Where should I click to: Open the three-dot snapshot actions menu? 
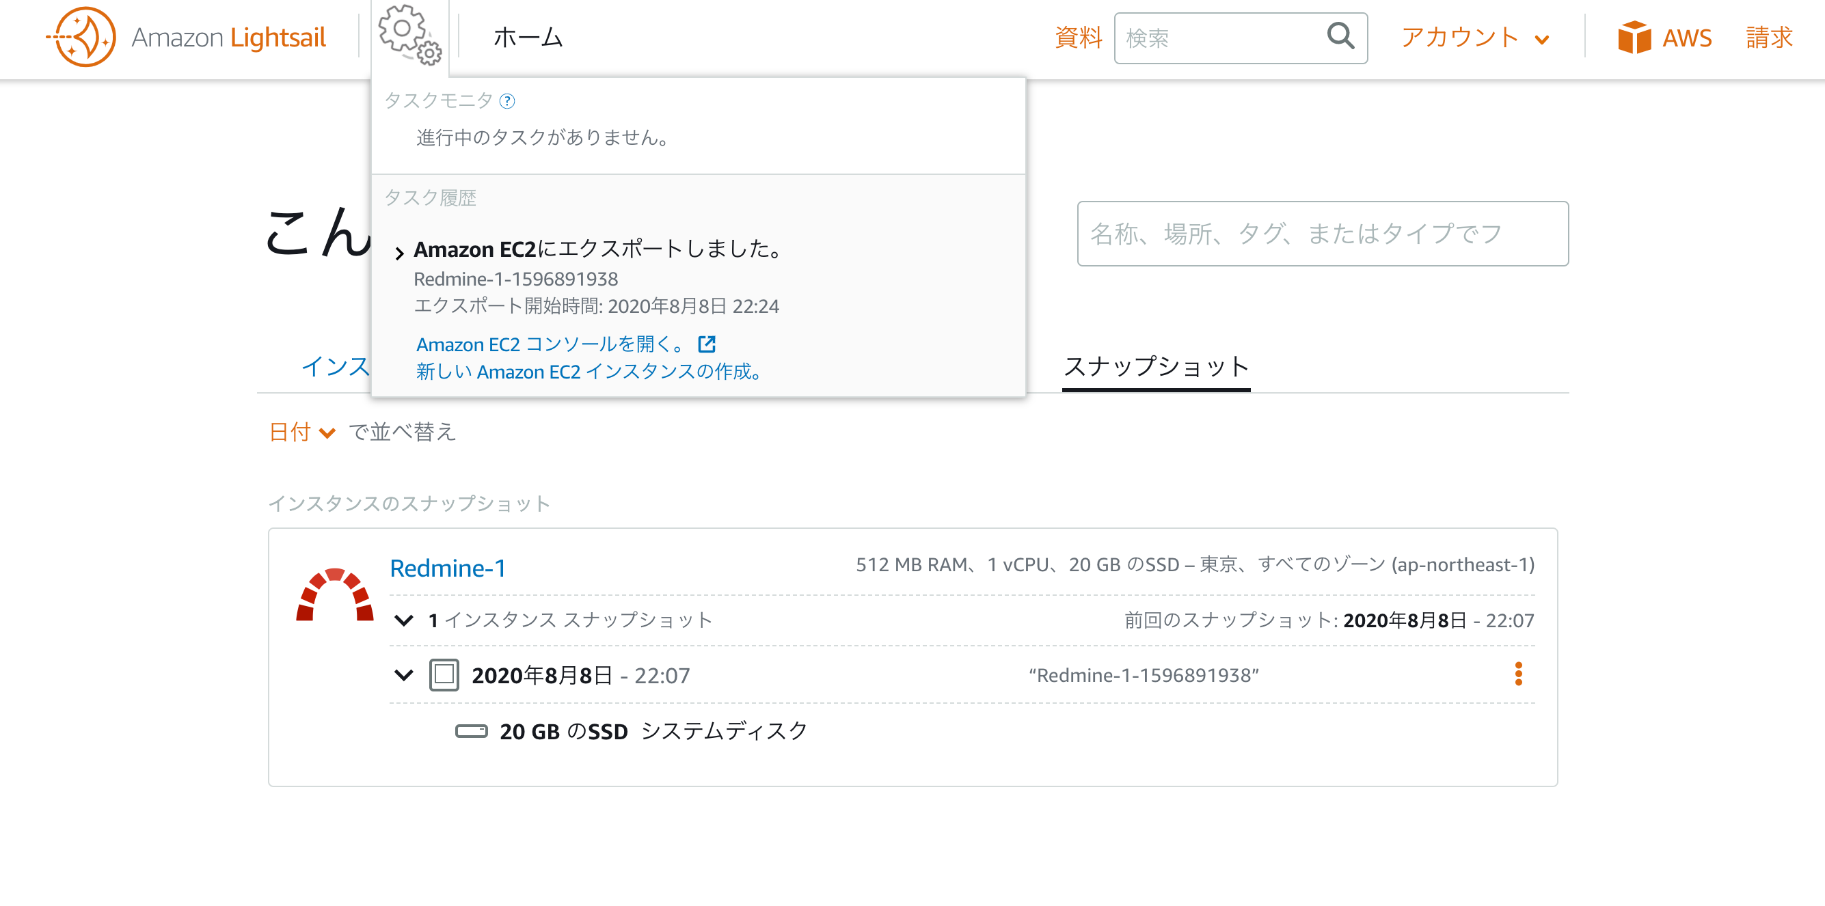[x=1517, y=674]
